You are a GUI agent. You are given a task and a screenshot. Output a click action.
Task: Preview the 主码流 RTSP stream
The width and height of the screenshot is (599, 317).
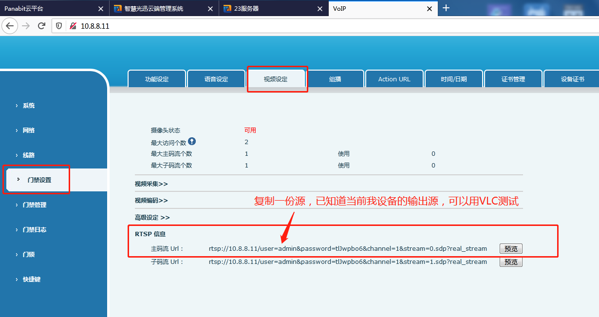pyautogui.click(x=510, y=249)
